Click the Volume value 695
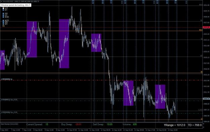This screenshot has height=132, width=210. pos(135,124)
